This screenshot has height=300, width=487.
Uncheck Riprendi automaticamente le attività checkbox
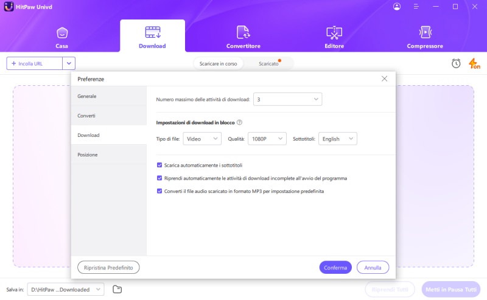point(159,178)
